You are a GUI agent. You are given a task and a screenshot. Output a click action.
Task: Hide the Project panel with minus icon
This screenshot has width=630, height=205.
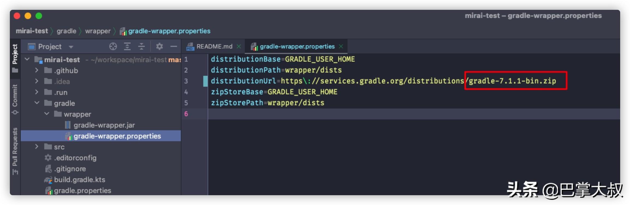pos(174,47)
